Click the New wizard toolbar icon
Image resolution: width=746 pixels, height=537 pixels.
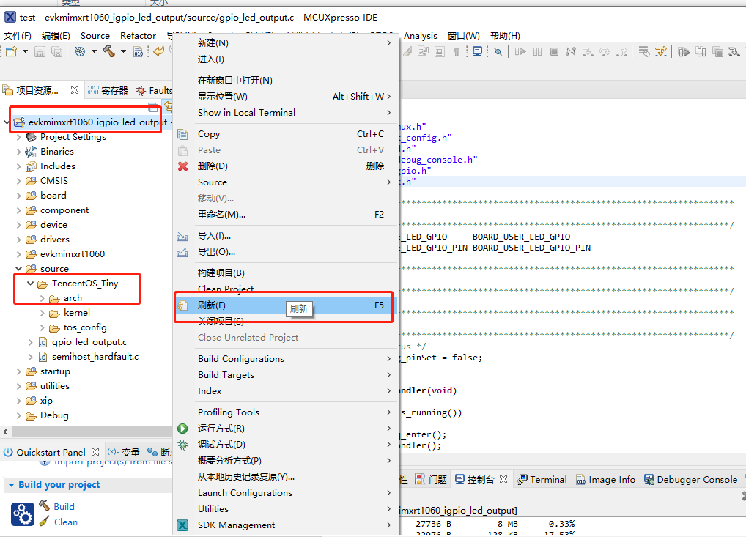[x=12, y=51]
